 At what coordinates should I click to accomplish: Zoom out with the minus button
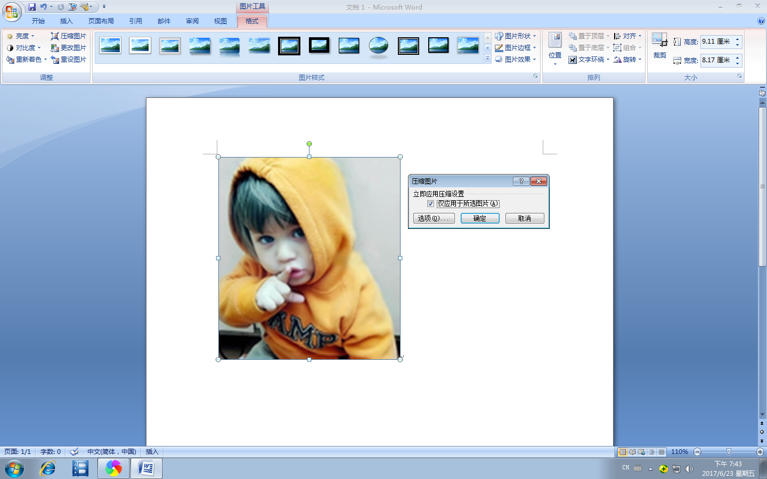(697, 452)
